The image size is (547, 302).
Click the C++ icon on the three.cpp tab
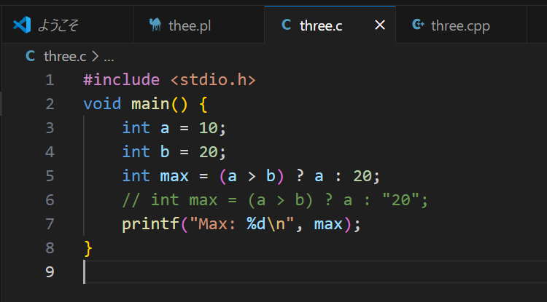418,25
